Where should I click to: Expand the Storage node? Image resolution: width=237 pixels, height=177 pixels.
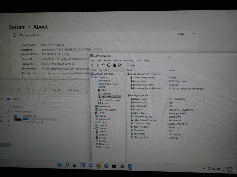coord(93,122)
